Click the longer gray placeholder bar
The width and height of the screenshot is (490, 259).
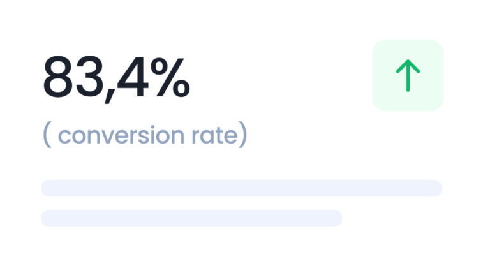[241, 188]
